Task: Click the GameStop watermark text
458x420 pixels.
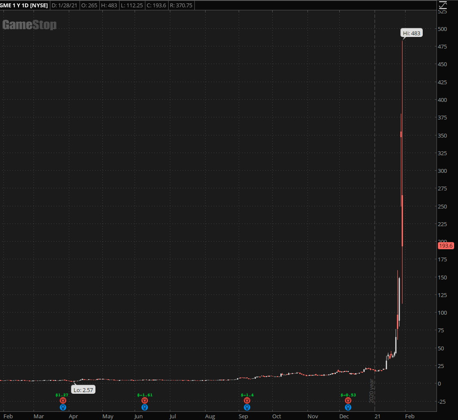Action: coord(29,25)
